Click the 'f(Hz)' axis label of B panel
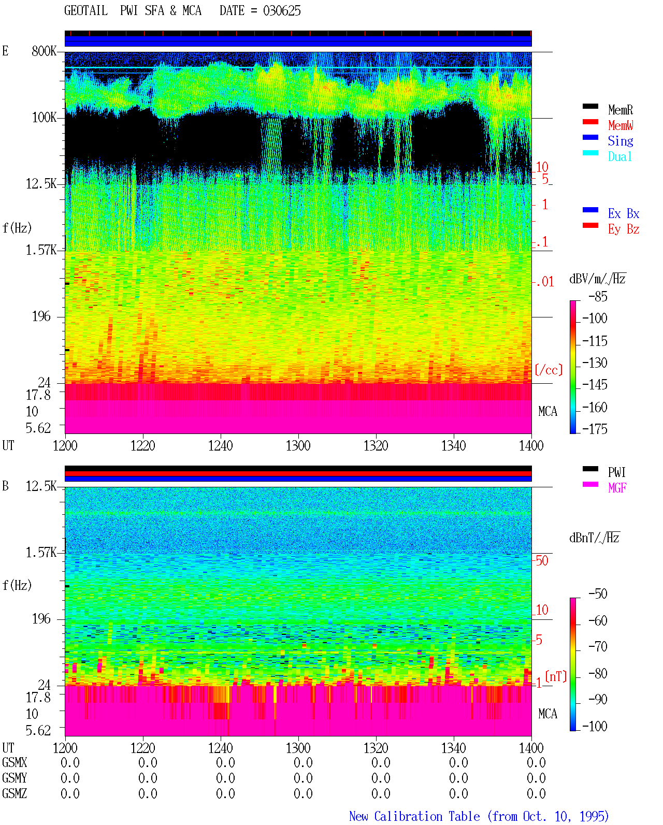The width and height of the screenshot is (663, 825). (x=17, y=586)
